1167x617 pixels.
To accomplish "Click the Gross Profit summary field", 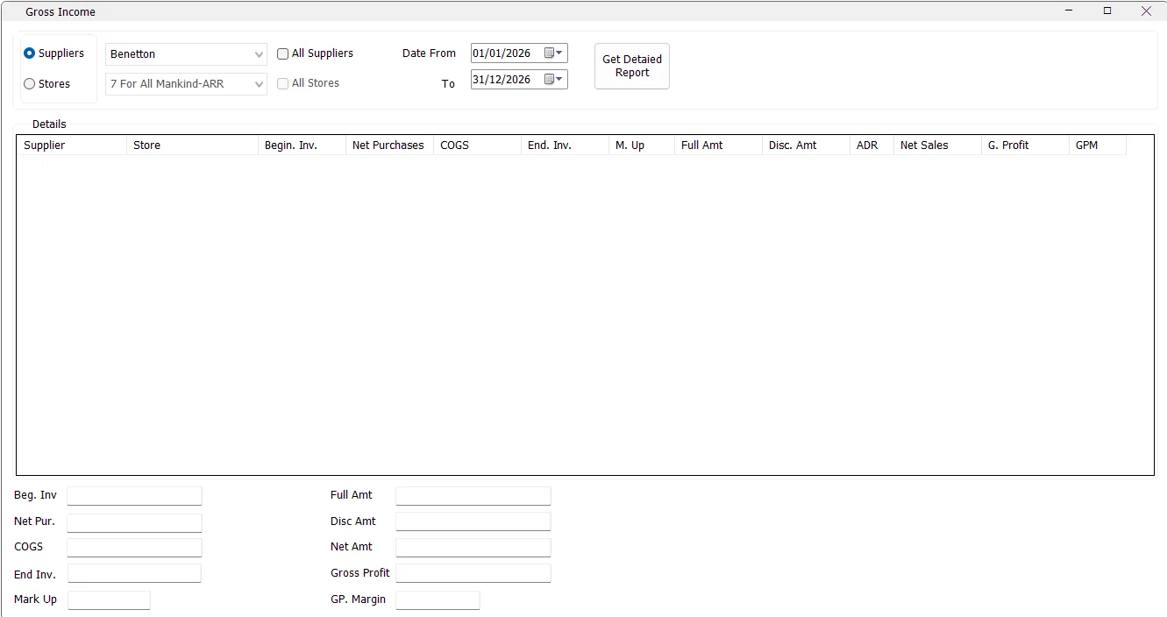I will [x=473, y=573].
